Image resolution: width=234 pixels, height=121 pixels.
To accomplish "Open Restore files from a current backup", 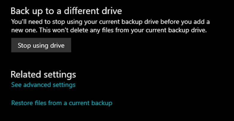I will click(x=61, y=103).
